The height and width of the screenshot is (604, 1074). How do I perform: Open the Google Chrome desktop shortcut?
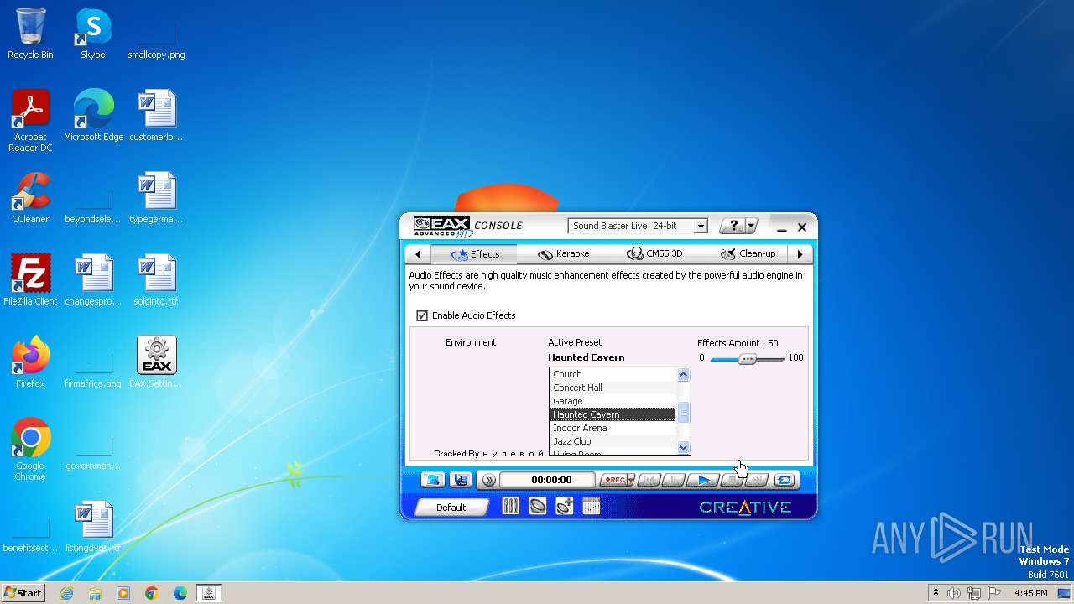point(30,450)
